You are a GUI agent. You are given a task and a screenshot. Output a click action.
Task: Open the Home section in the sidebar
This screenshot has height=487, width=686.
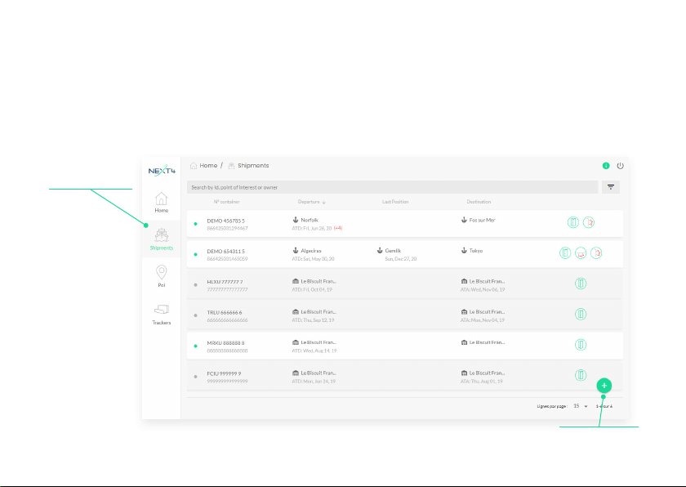point(162,202)
